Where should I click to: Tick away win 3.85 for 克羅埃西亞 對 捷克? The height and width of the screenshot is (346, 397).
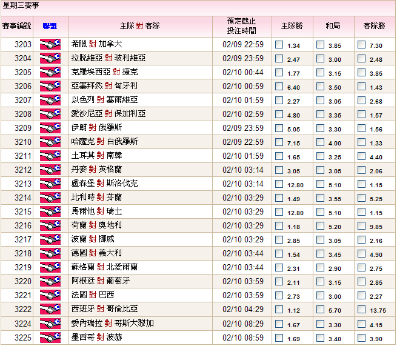coord(362,72)
